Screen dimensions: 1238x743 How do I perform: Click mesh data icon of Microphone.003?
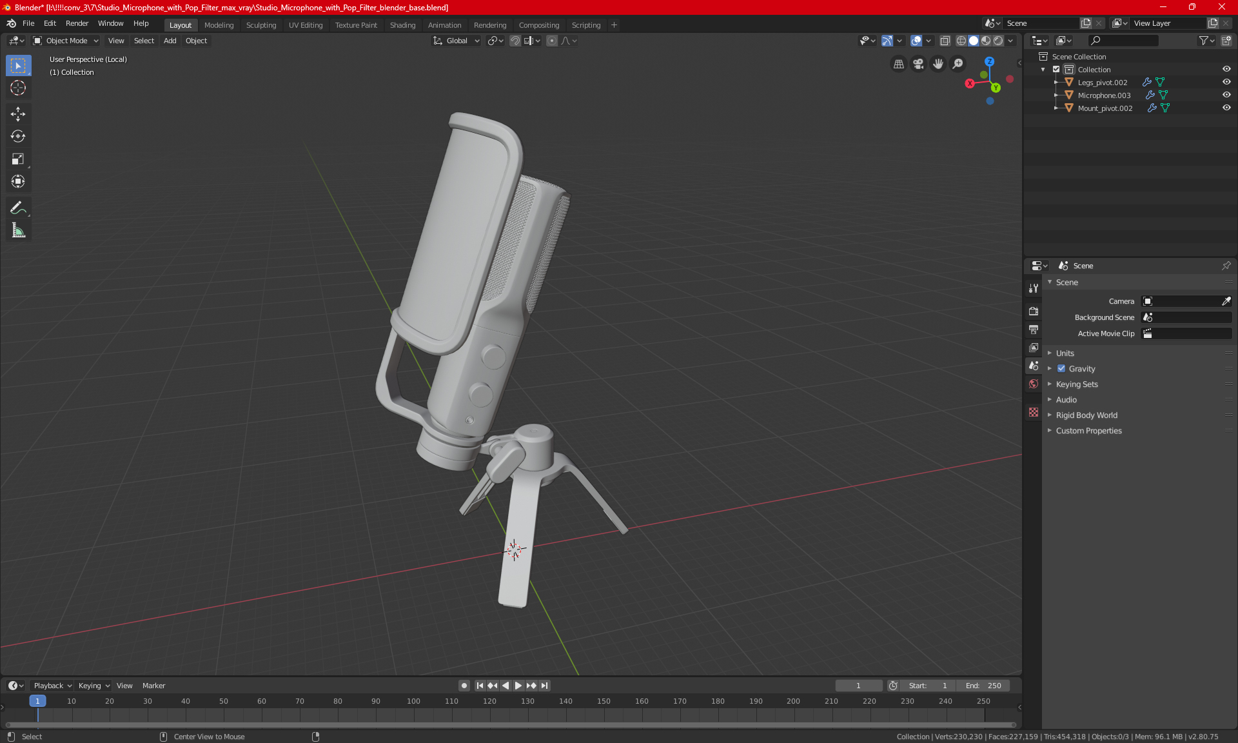[1163, 95]
